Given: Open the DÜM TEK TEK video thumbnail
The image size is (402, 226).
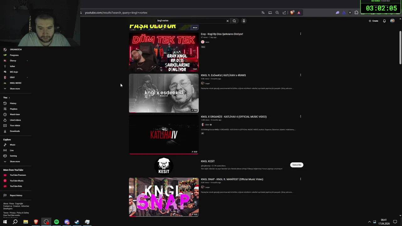Looking at the screenshot, I should click(164, 52).
